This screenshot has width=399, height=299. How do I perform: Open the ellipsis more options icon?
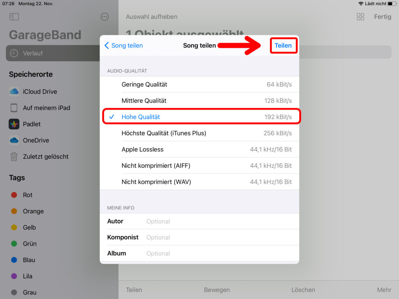tap(104, 17)
